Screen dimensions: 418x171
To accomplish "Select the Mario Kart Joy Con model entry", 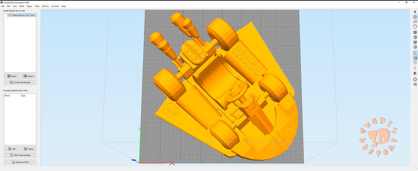I will click(x=23, y=16).
